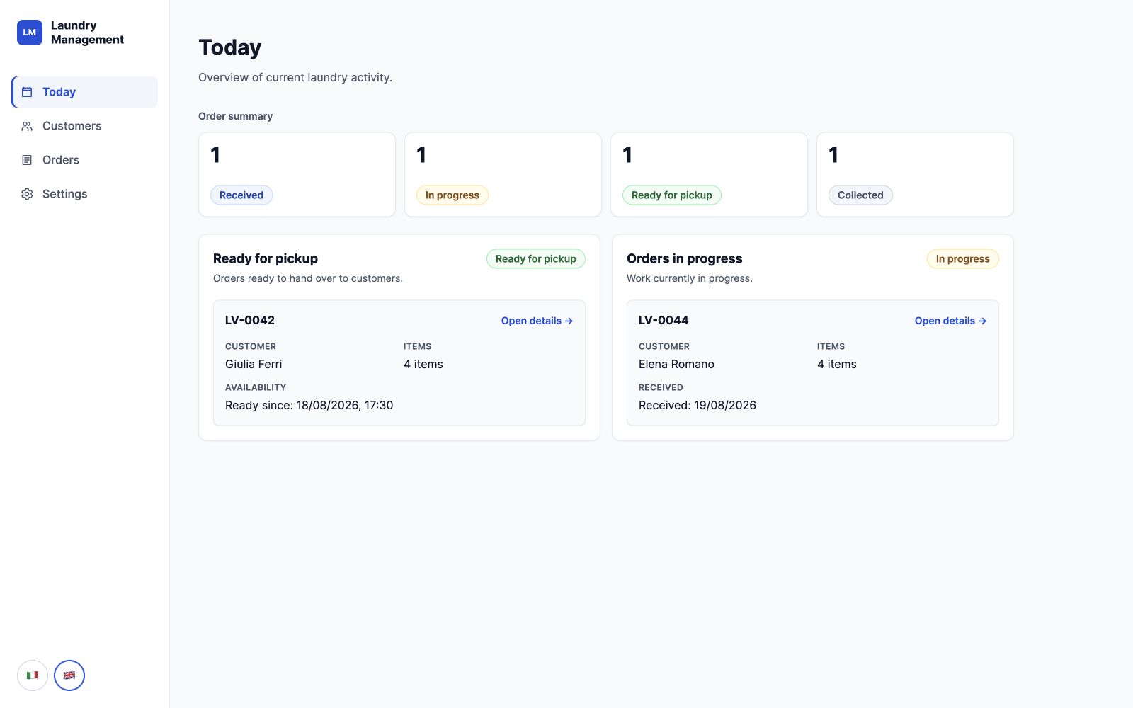Click customer name Giulia Ferri

254,364
